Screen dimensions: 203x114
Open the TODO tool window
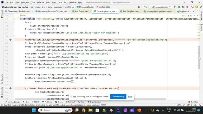point(35,102)
